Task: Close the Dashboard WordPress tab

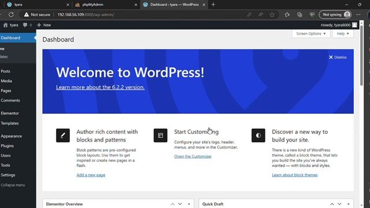Action: 204,5
